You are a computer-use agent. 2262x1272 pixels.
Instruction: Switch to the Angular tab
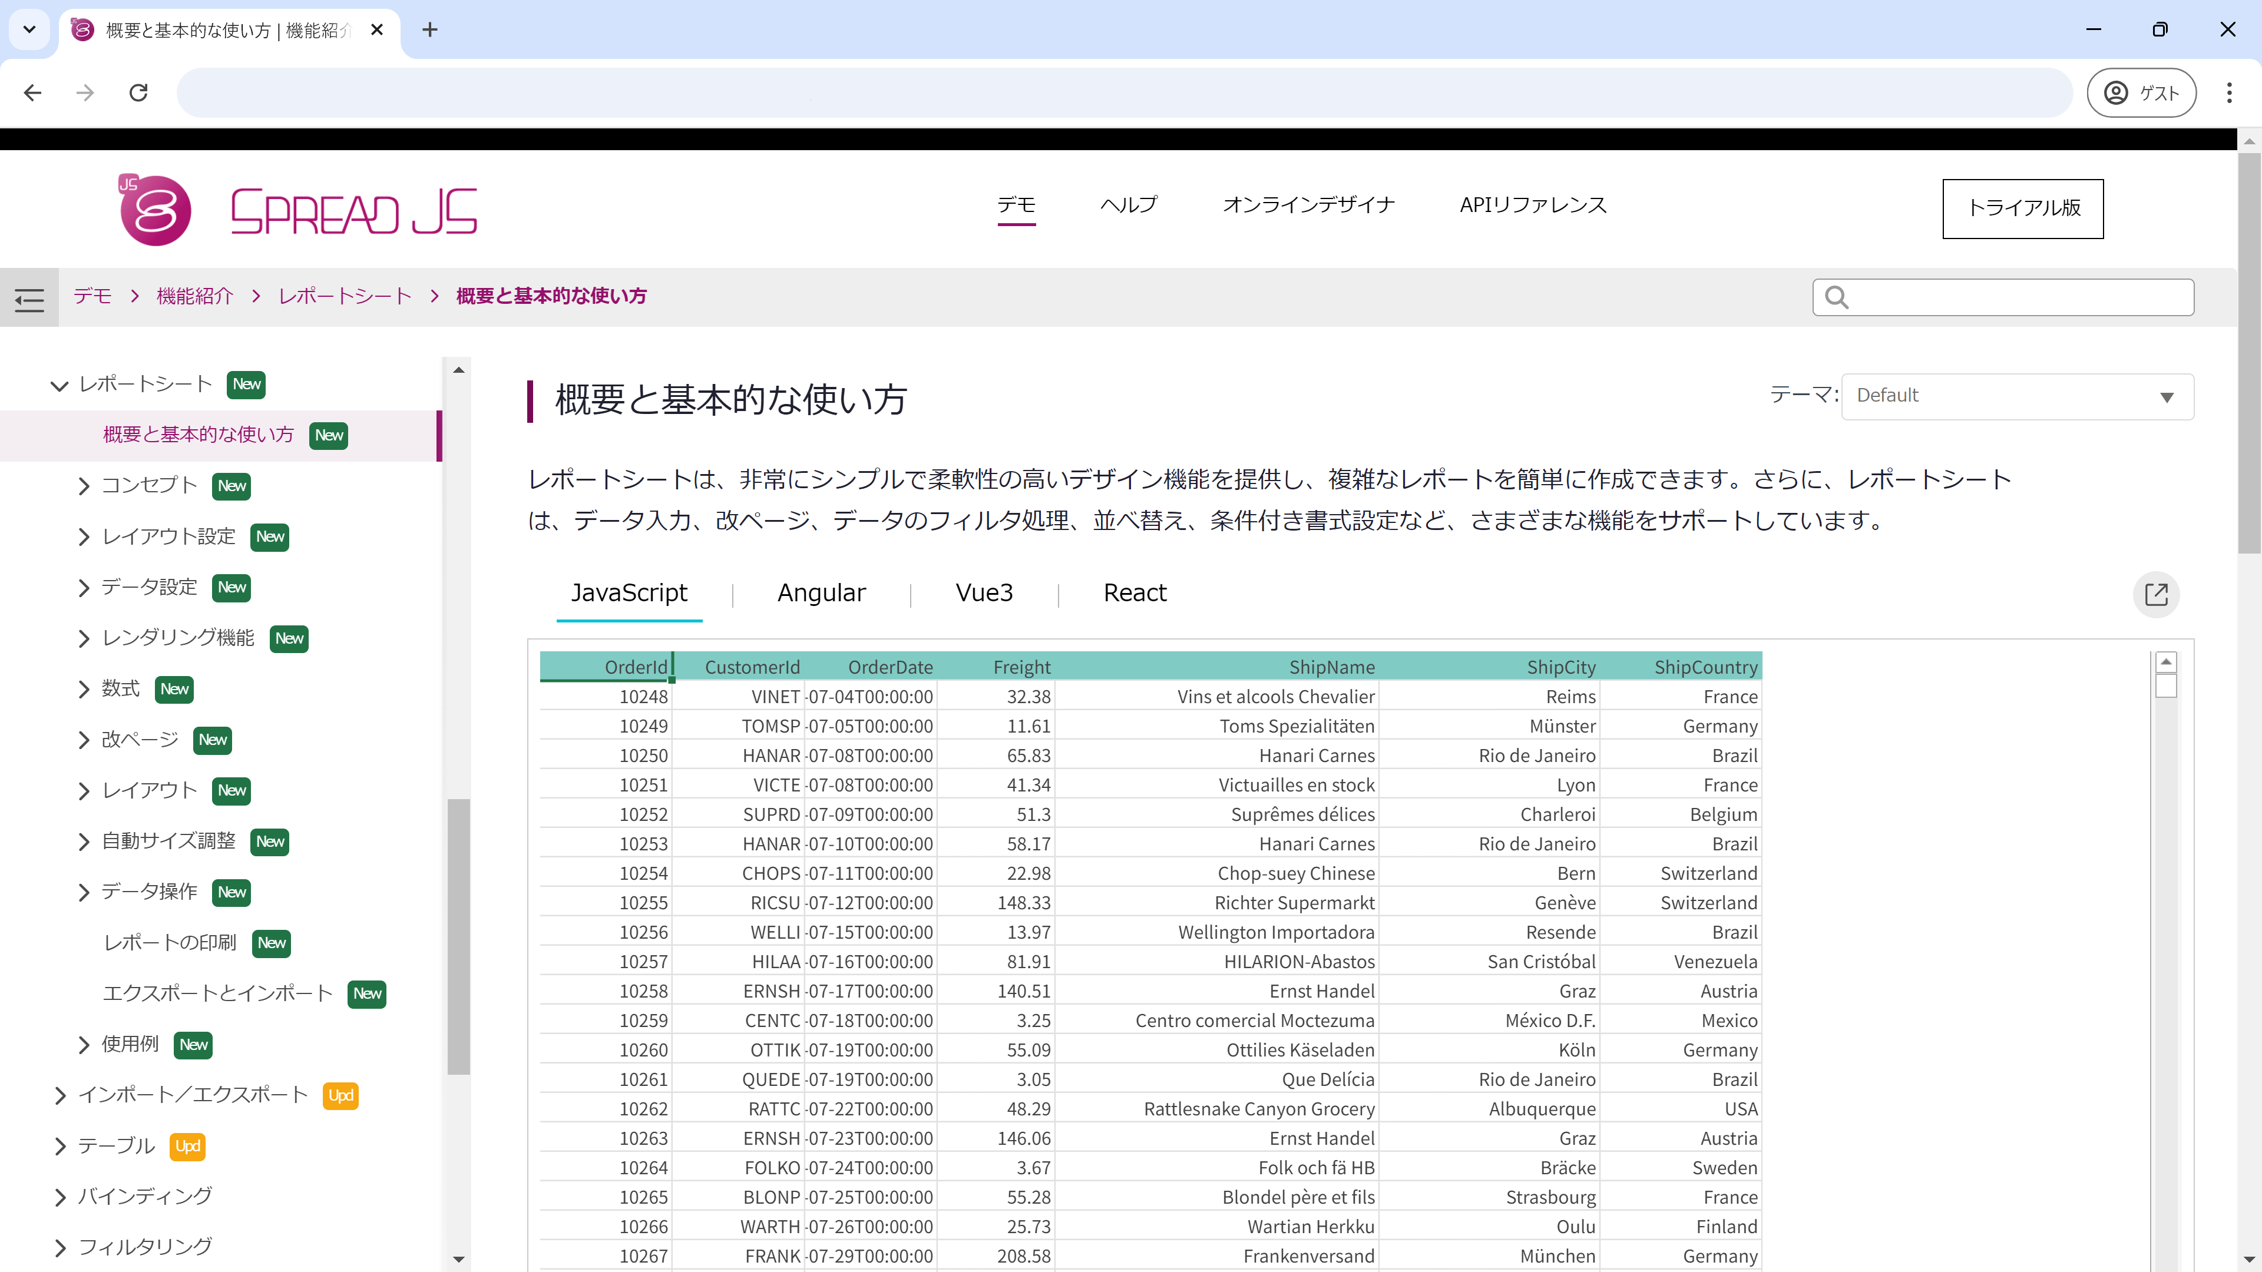821,594
